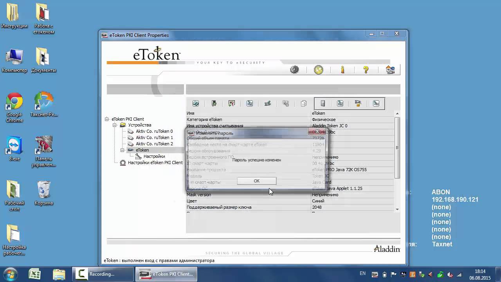Click the yellow Refresh icon

tap(319, 70)
